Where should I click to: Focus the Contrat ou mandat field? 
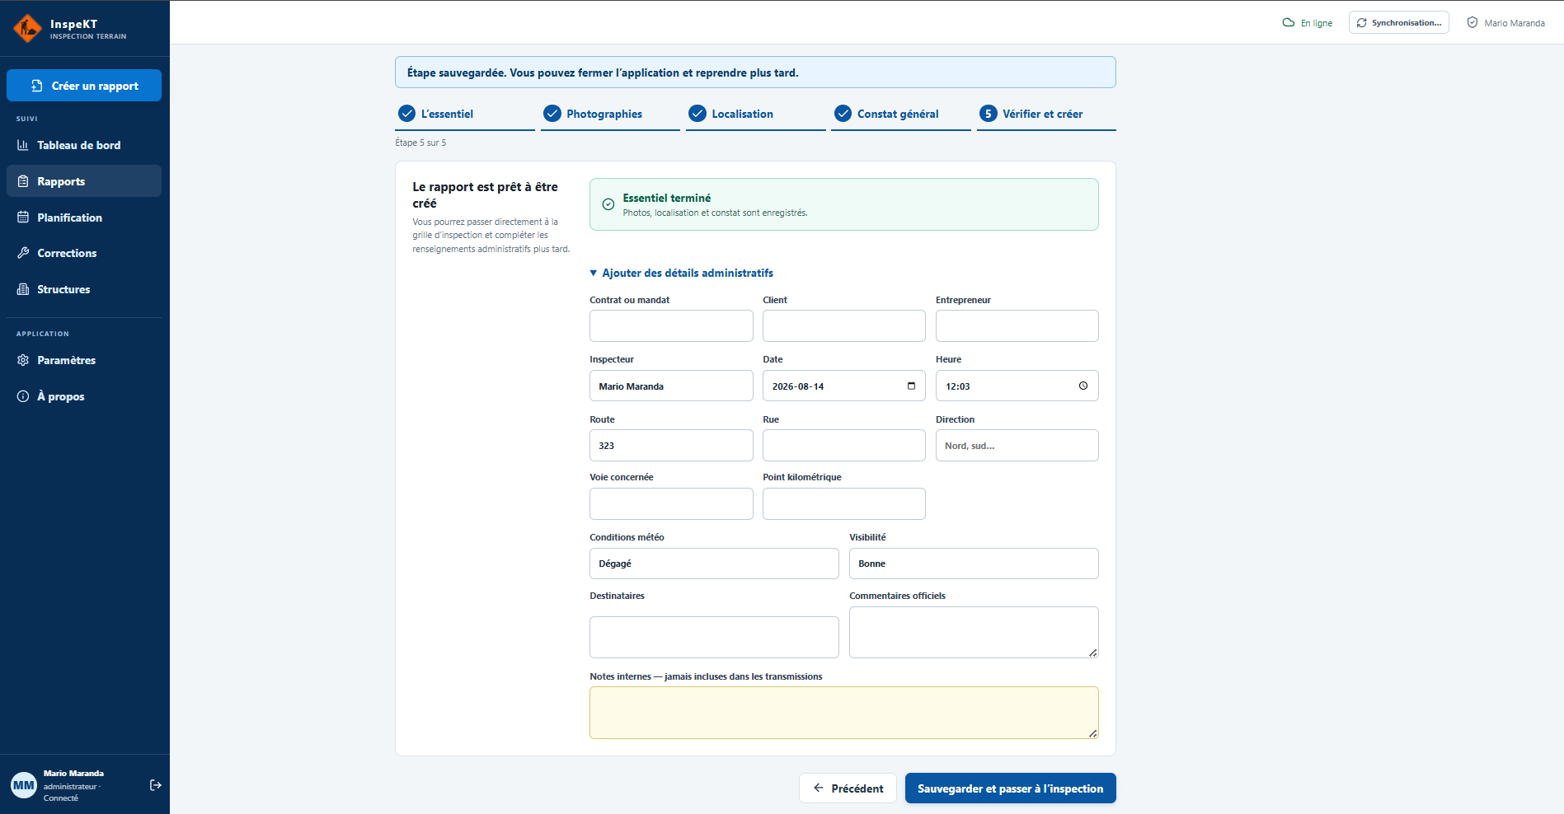[671, 325]
